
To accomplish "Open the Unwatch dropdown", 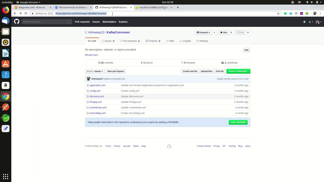I will click(203, 32).
